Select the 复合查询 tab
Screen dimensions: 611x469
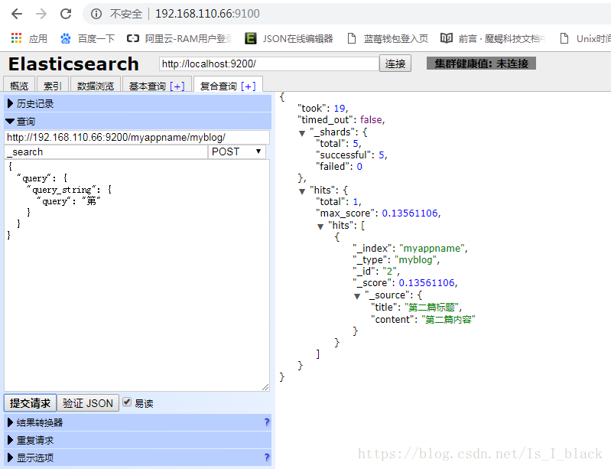click(218, 86)
